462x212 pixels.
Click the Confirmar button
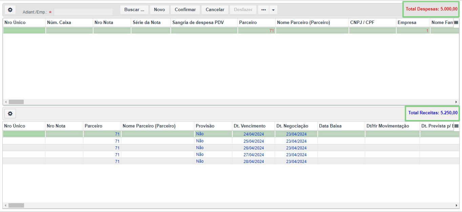click(x=185, y=10)
